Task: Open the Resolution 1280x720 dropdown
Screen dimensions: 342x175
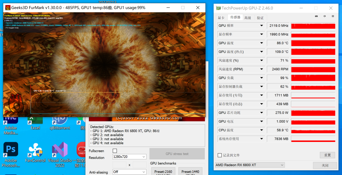Action: pyautogui.click(x=130, y=157)
